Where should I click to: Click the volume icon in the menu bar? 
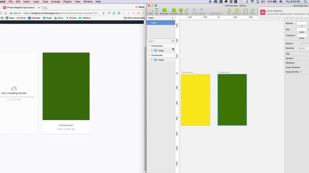click(263, 1)
